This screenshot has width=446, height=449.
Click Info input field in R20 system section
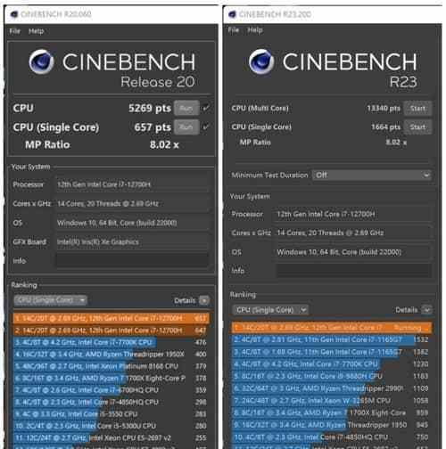(133, 261)
